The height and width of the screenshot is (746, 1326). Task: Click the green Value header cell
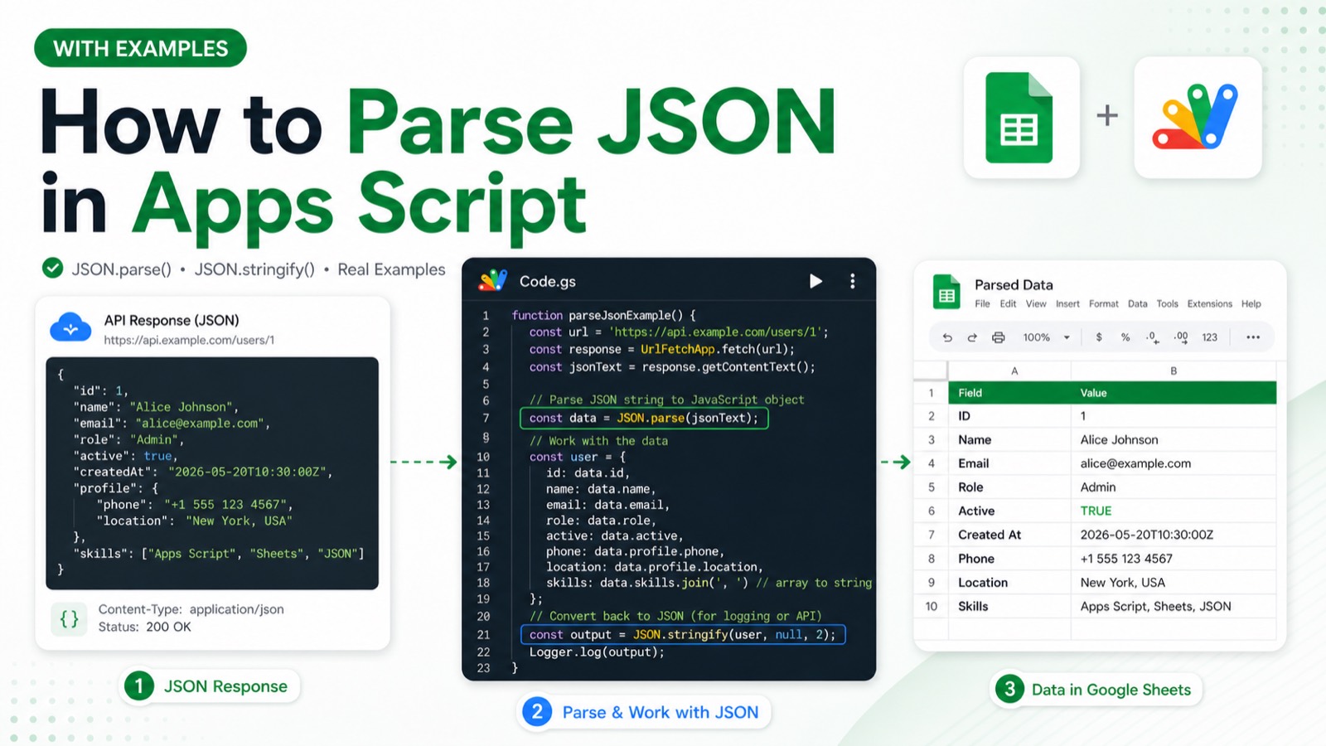pyautogui.click(x=1174, y=393)
